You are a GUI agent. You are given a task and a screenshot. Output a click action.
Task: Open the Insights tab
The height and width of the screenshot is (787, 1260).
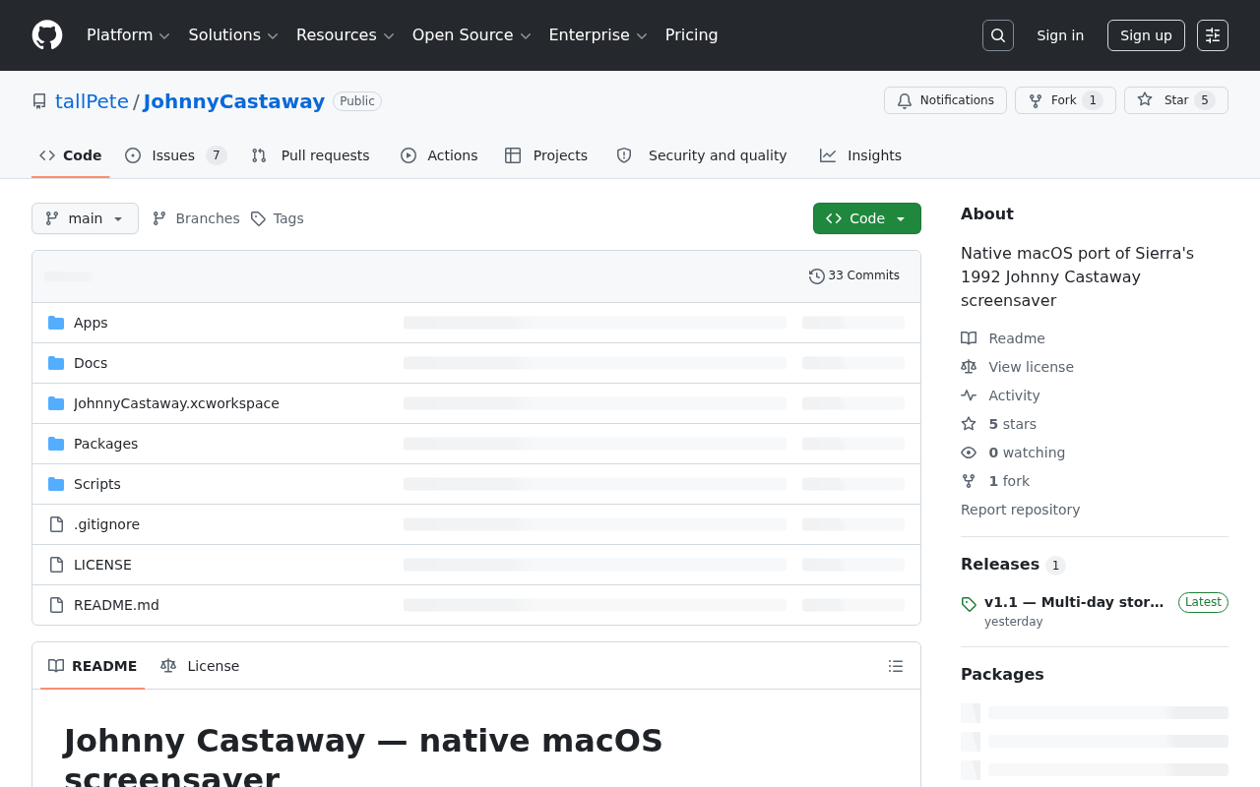[x=861, y=155]
